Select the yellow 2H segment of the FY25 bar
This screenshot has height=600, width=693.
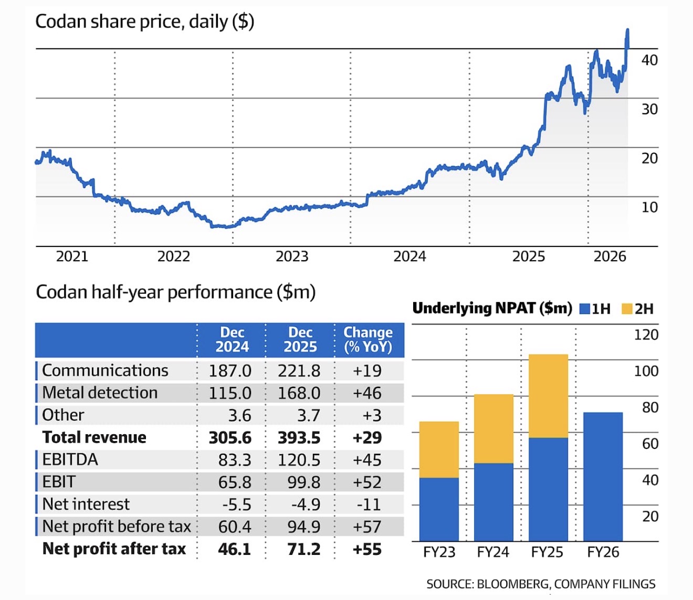(x=548, y=396)
